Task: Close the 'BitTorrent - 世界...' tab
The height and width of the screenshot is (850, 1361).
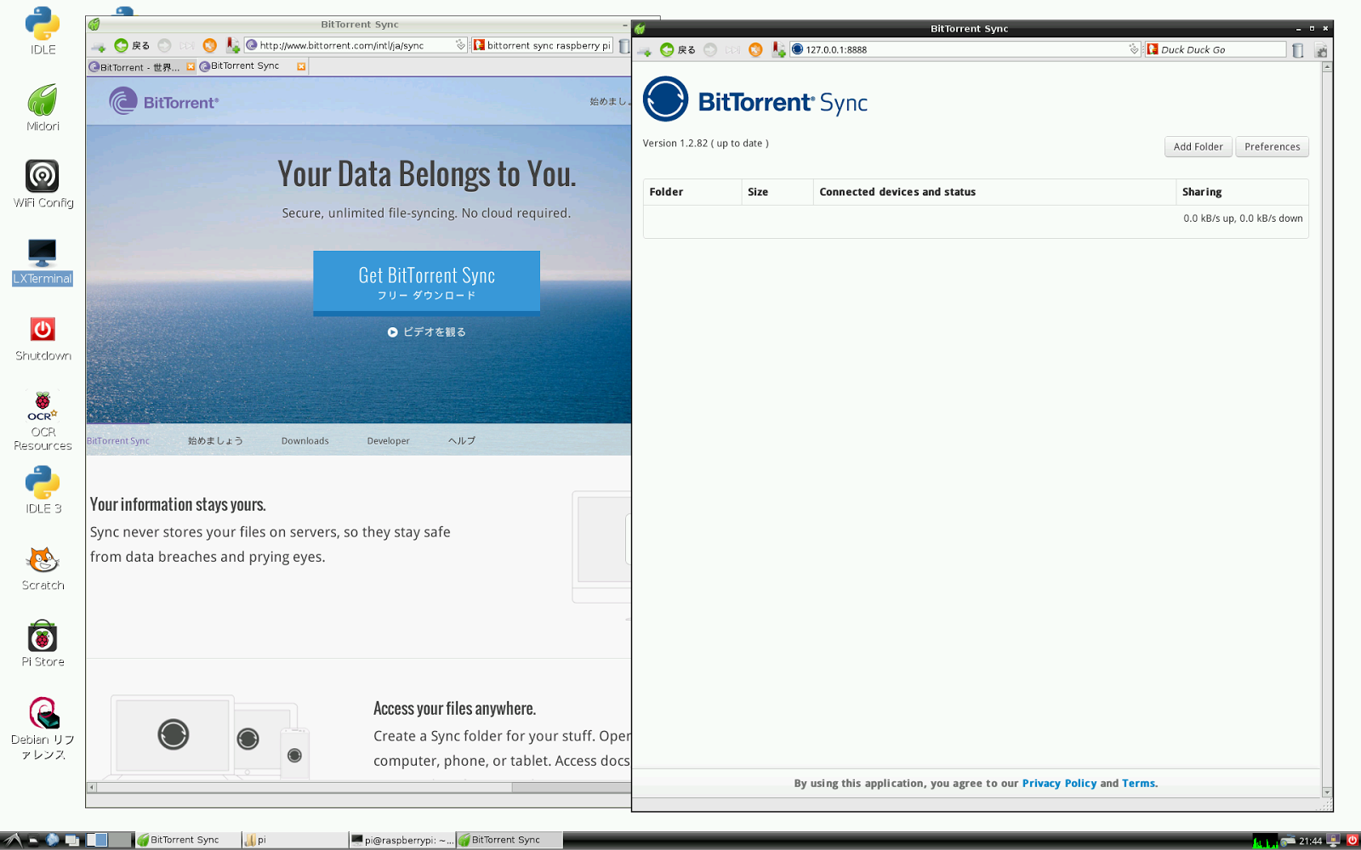Action: click(x=191, y=66)
